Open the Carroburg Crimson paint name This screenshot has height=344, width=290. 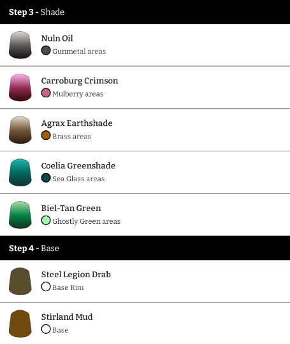click(x=80, y=81)
